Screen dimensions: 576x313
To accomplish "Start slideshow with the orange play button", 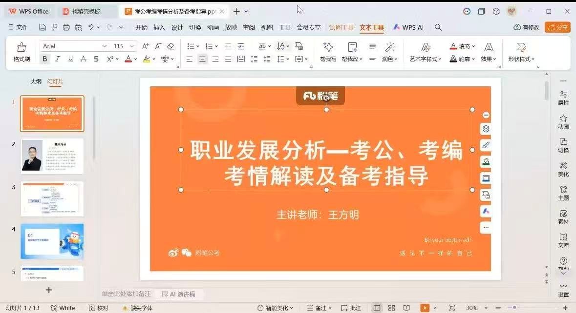I will click(425, 308).
